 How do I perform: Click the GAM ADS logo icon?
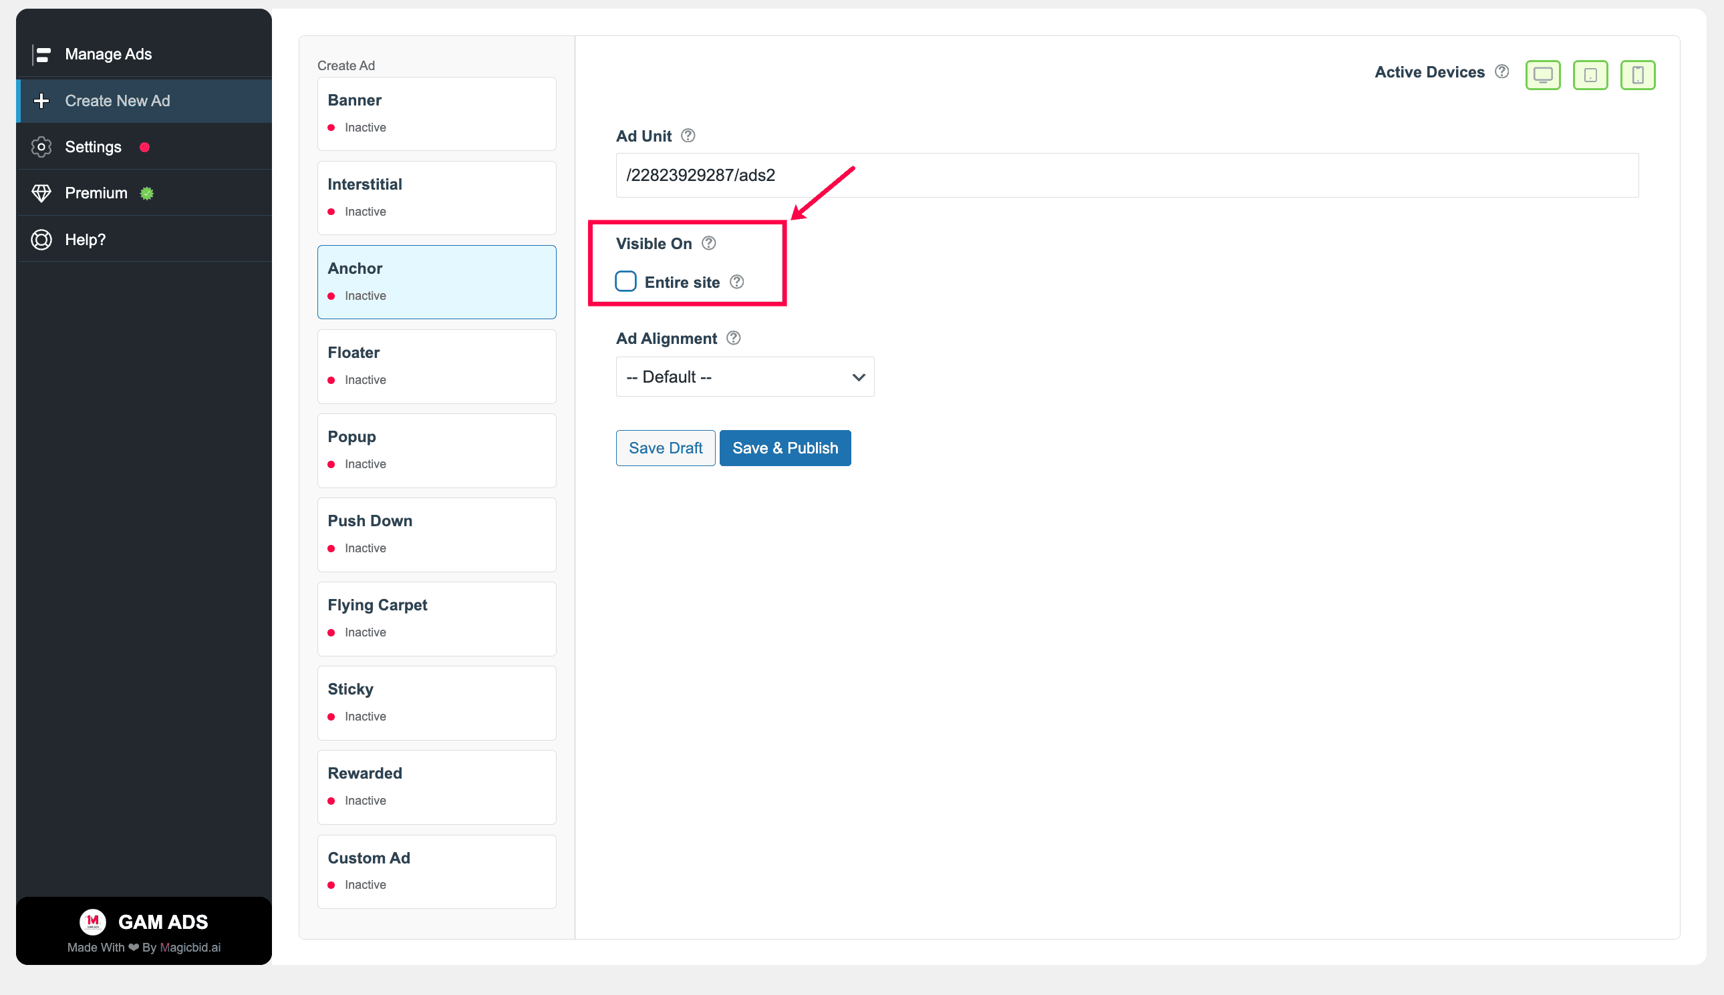point(93,922)
